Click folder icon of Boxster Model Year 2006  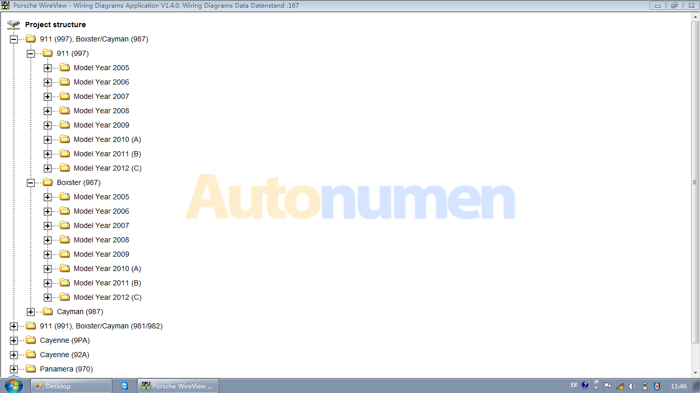[65, 211]
